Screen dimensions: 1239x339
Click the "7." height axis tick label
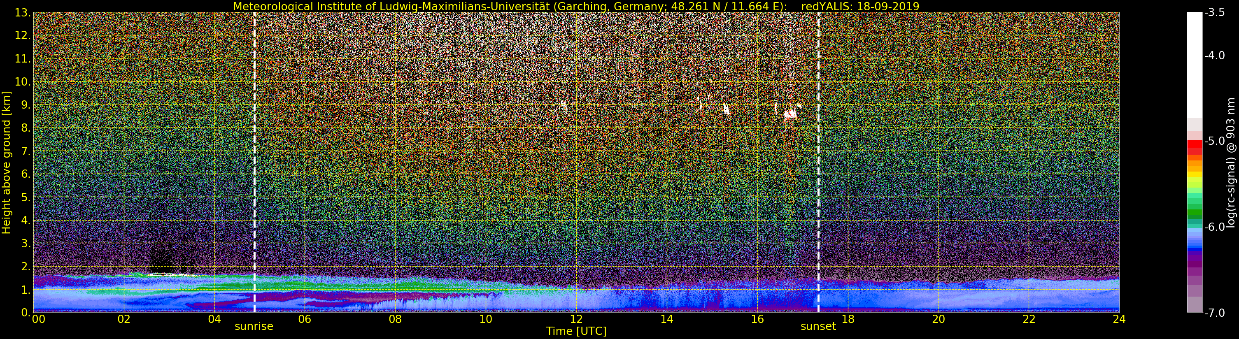[26, 151]
